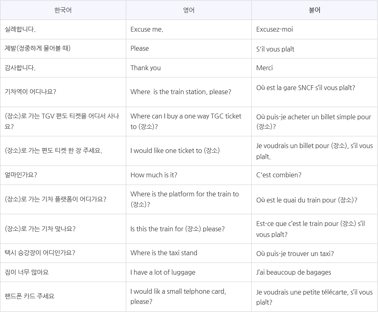Click 'How much is it?' cell
Image resolution: width=378 pixels, height=312 pixels.
point(189,175)
